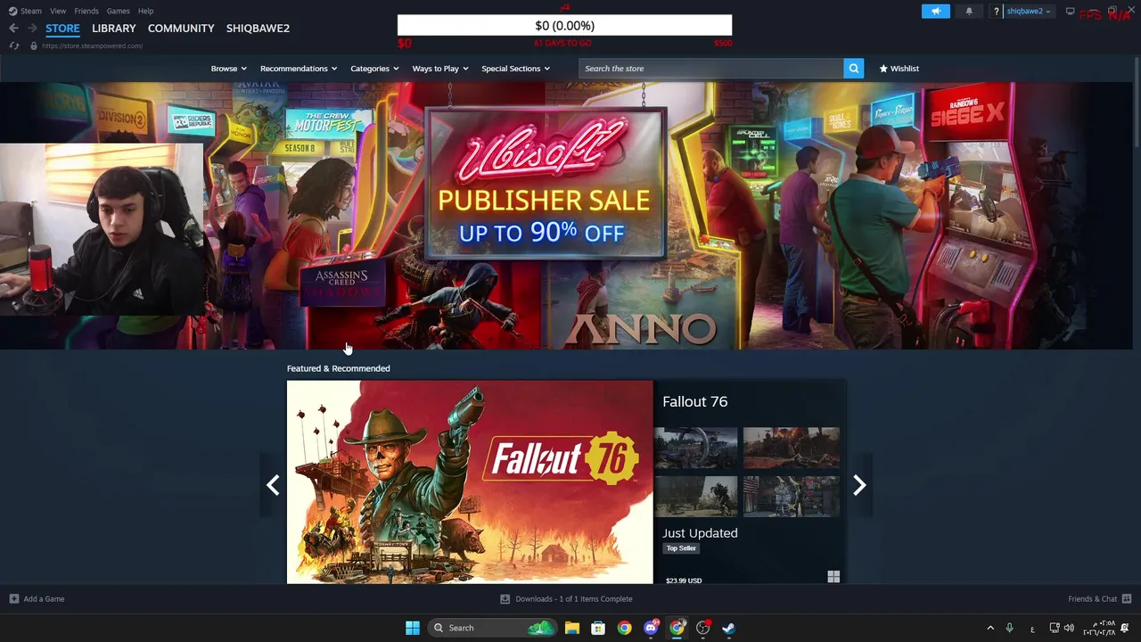Expand the Browse dropdown
Viewport: 1141px width, 642px height.
(x=228, y=69)
